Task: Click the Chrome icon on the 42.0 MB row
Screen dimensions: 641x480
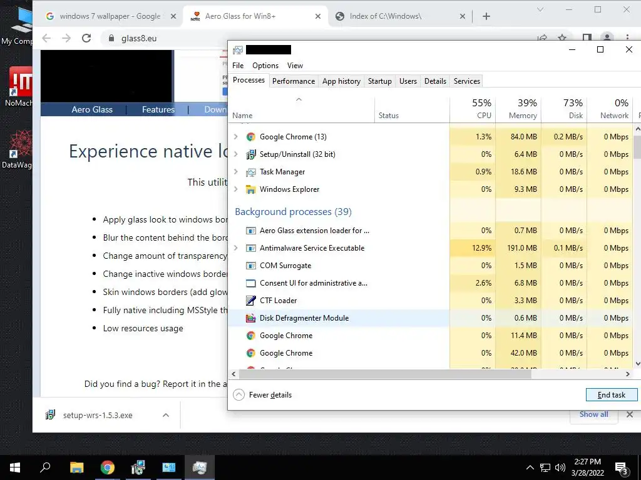Action: tap(250, 353)
